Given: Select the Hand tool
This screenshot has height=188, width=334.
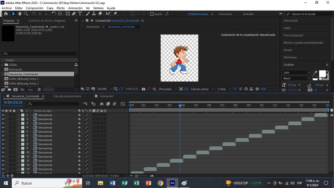Looking at the screenshot, I should coord(20,14).
